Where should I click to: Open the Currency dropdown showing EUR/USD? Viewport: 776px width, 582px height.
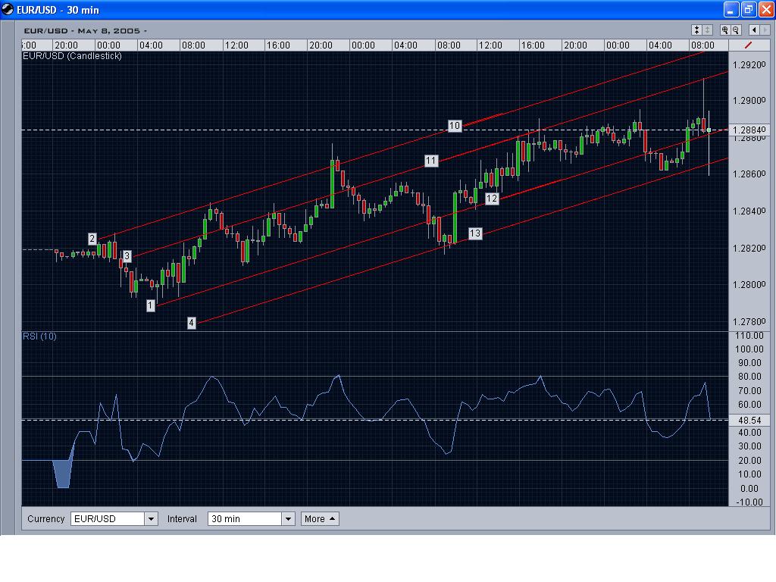150,518
